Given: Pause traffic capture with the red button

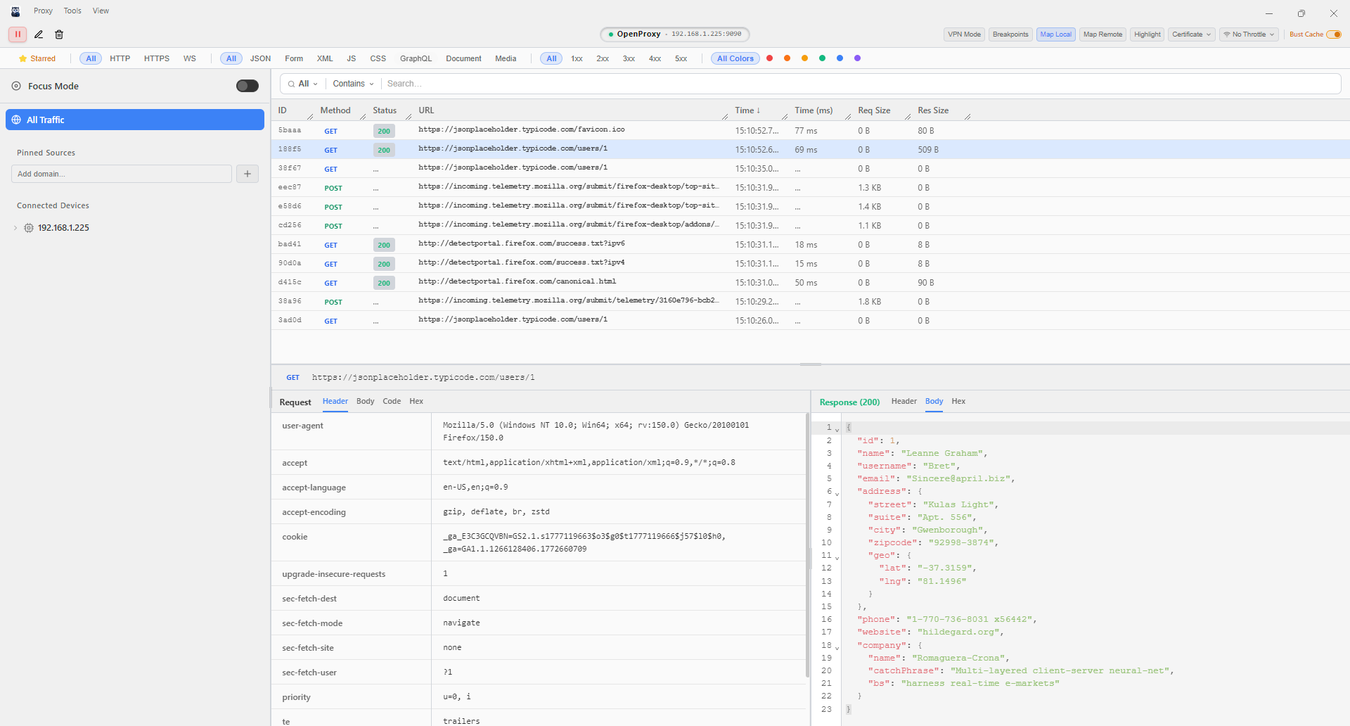Looking at the screenshot, I should 18,34.
